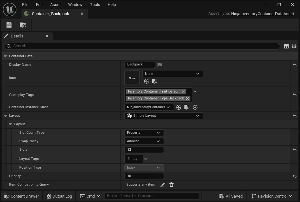The image size is (300, 202).
Task: Collapse the Container Data section
Action: 5,56
